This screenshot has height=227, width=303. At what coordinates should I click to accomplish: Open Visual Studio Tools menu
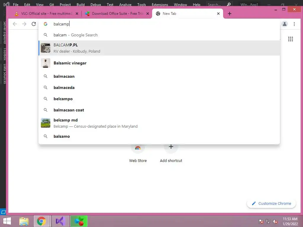tap(141, 4)
